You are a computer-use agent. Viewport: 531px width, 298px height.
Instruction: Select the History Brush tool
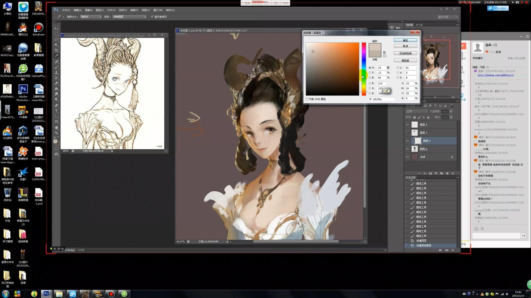coord(56,77)
